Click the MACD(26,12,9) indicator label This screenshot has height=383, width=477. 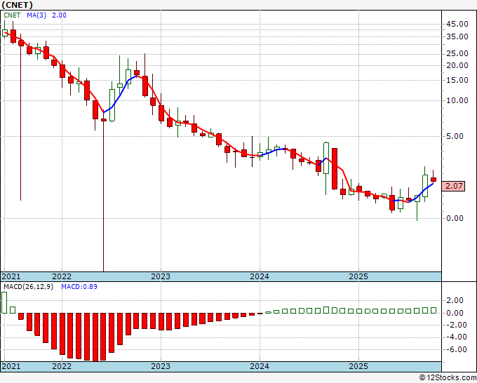(28, 287)
